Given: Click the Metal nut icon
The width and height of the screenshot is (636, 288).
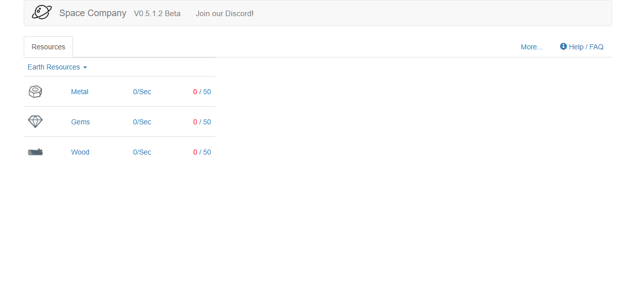Looking at the screenshot, I should tap(35, 92).
